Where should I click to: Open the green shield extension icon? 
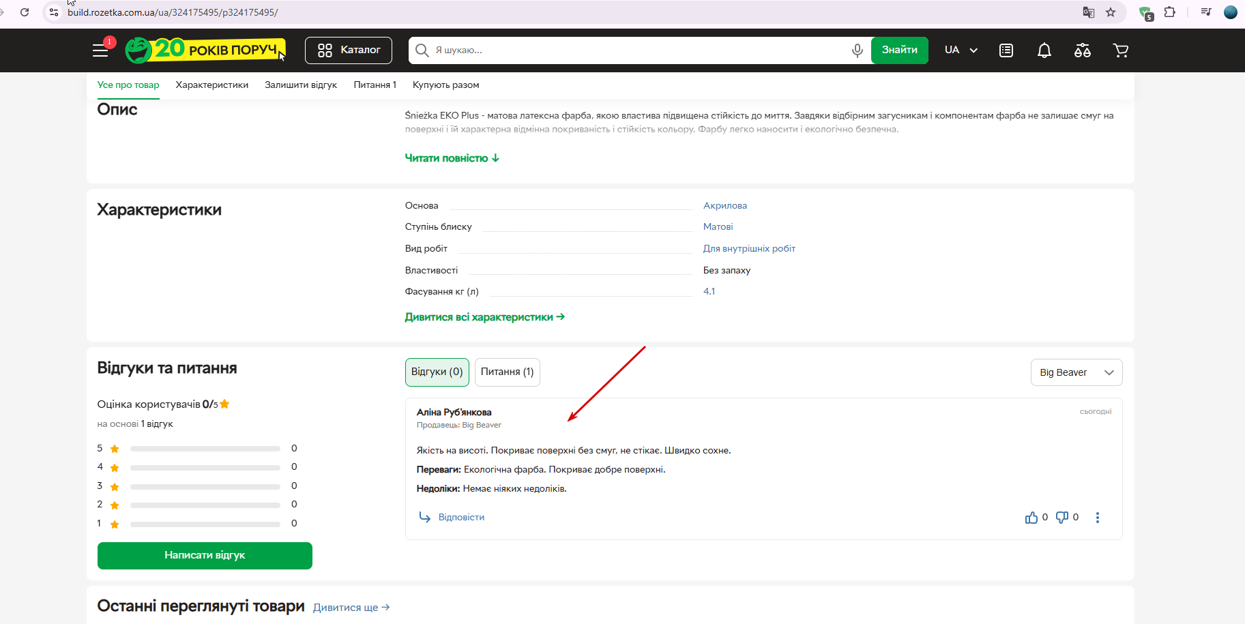coord(1146,13)
